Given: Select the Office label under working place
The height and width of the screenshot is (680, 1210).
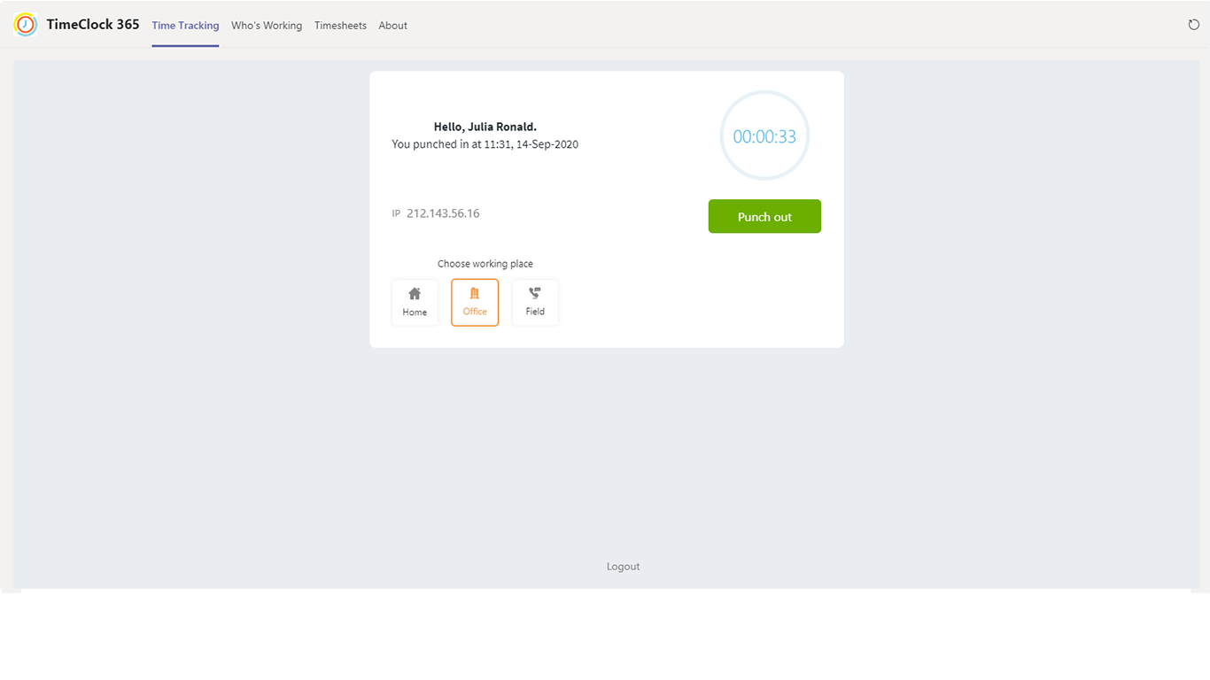Looking at the screenshot, I should 475,312.
